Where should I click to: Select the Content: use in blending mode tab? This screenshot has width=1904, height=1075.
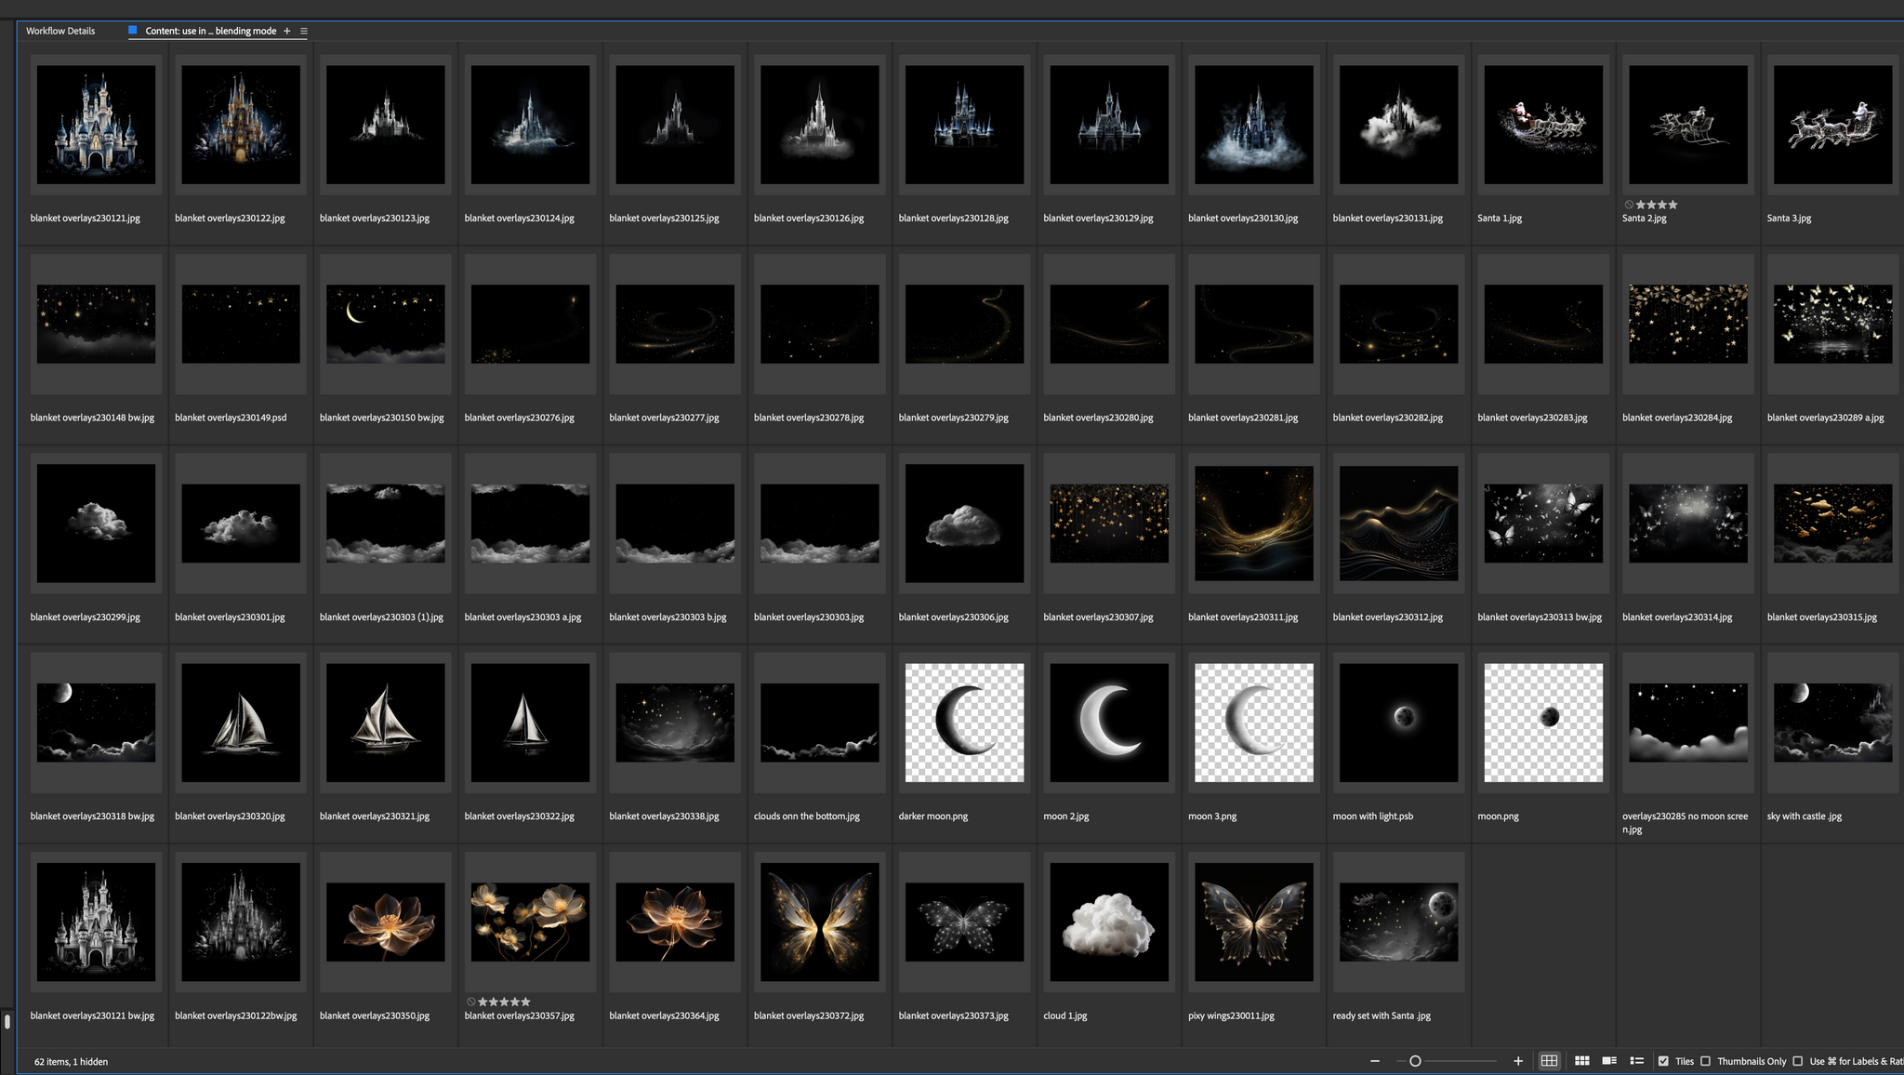(210, 31)
